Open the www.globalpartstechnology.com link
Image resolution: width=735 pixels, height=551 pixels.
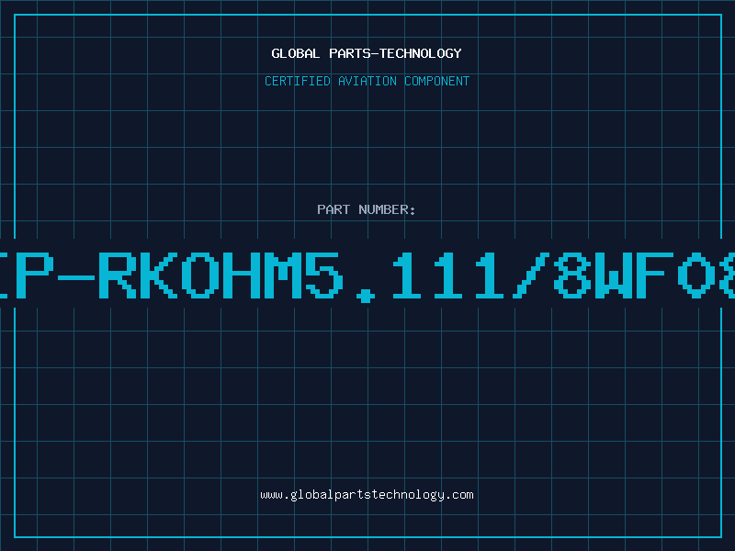click(367, 495)
